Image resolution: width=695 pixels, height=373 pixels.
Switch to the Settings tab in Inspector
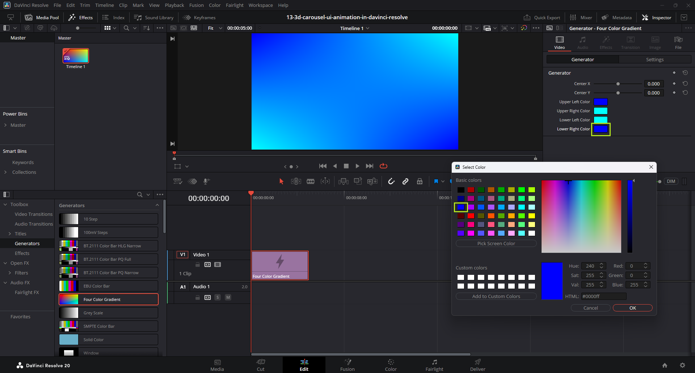[654, 59]
